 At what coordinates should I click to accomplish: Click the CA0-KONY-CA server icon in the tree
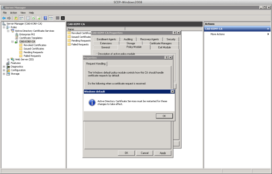16,42
